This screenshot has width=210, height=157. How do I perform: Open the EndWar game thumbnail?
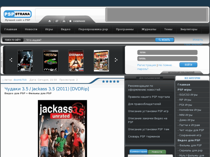point(76,61)
